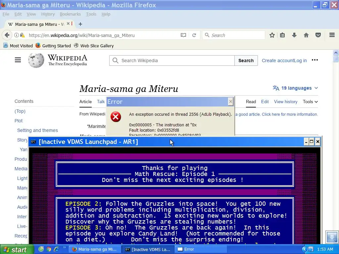Show bookmarks list icon

click(282, 35)
